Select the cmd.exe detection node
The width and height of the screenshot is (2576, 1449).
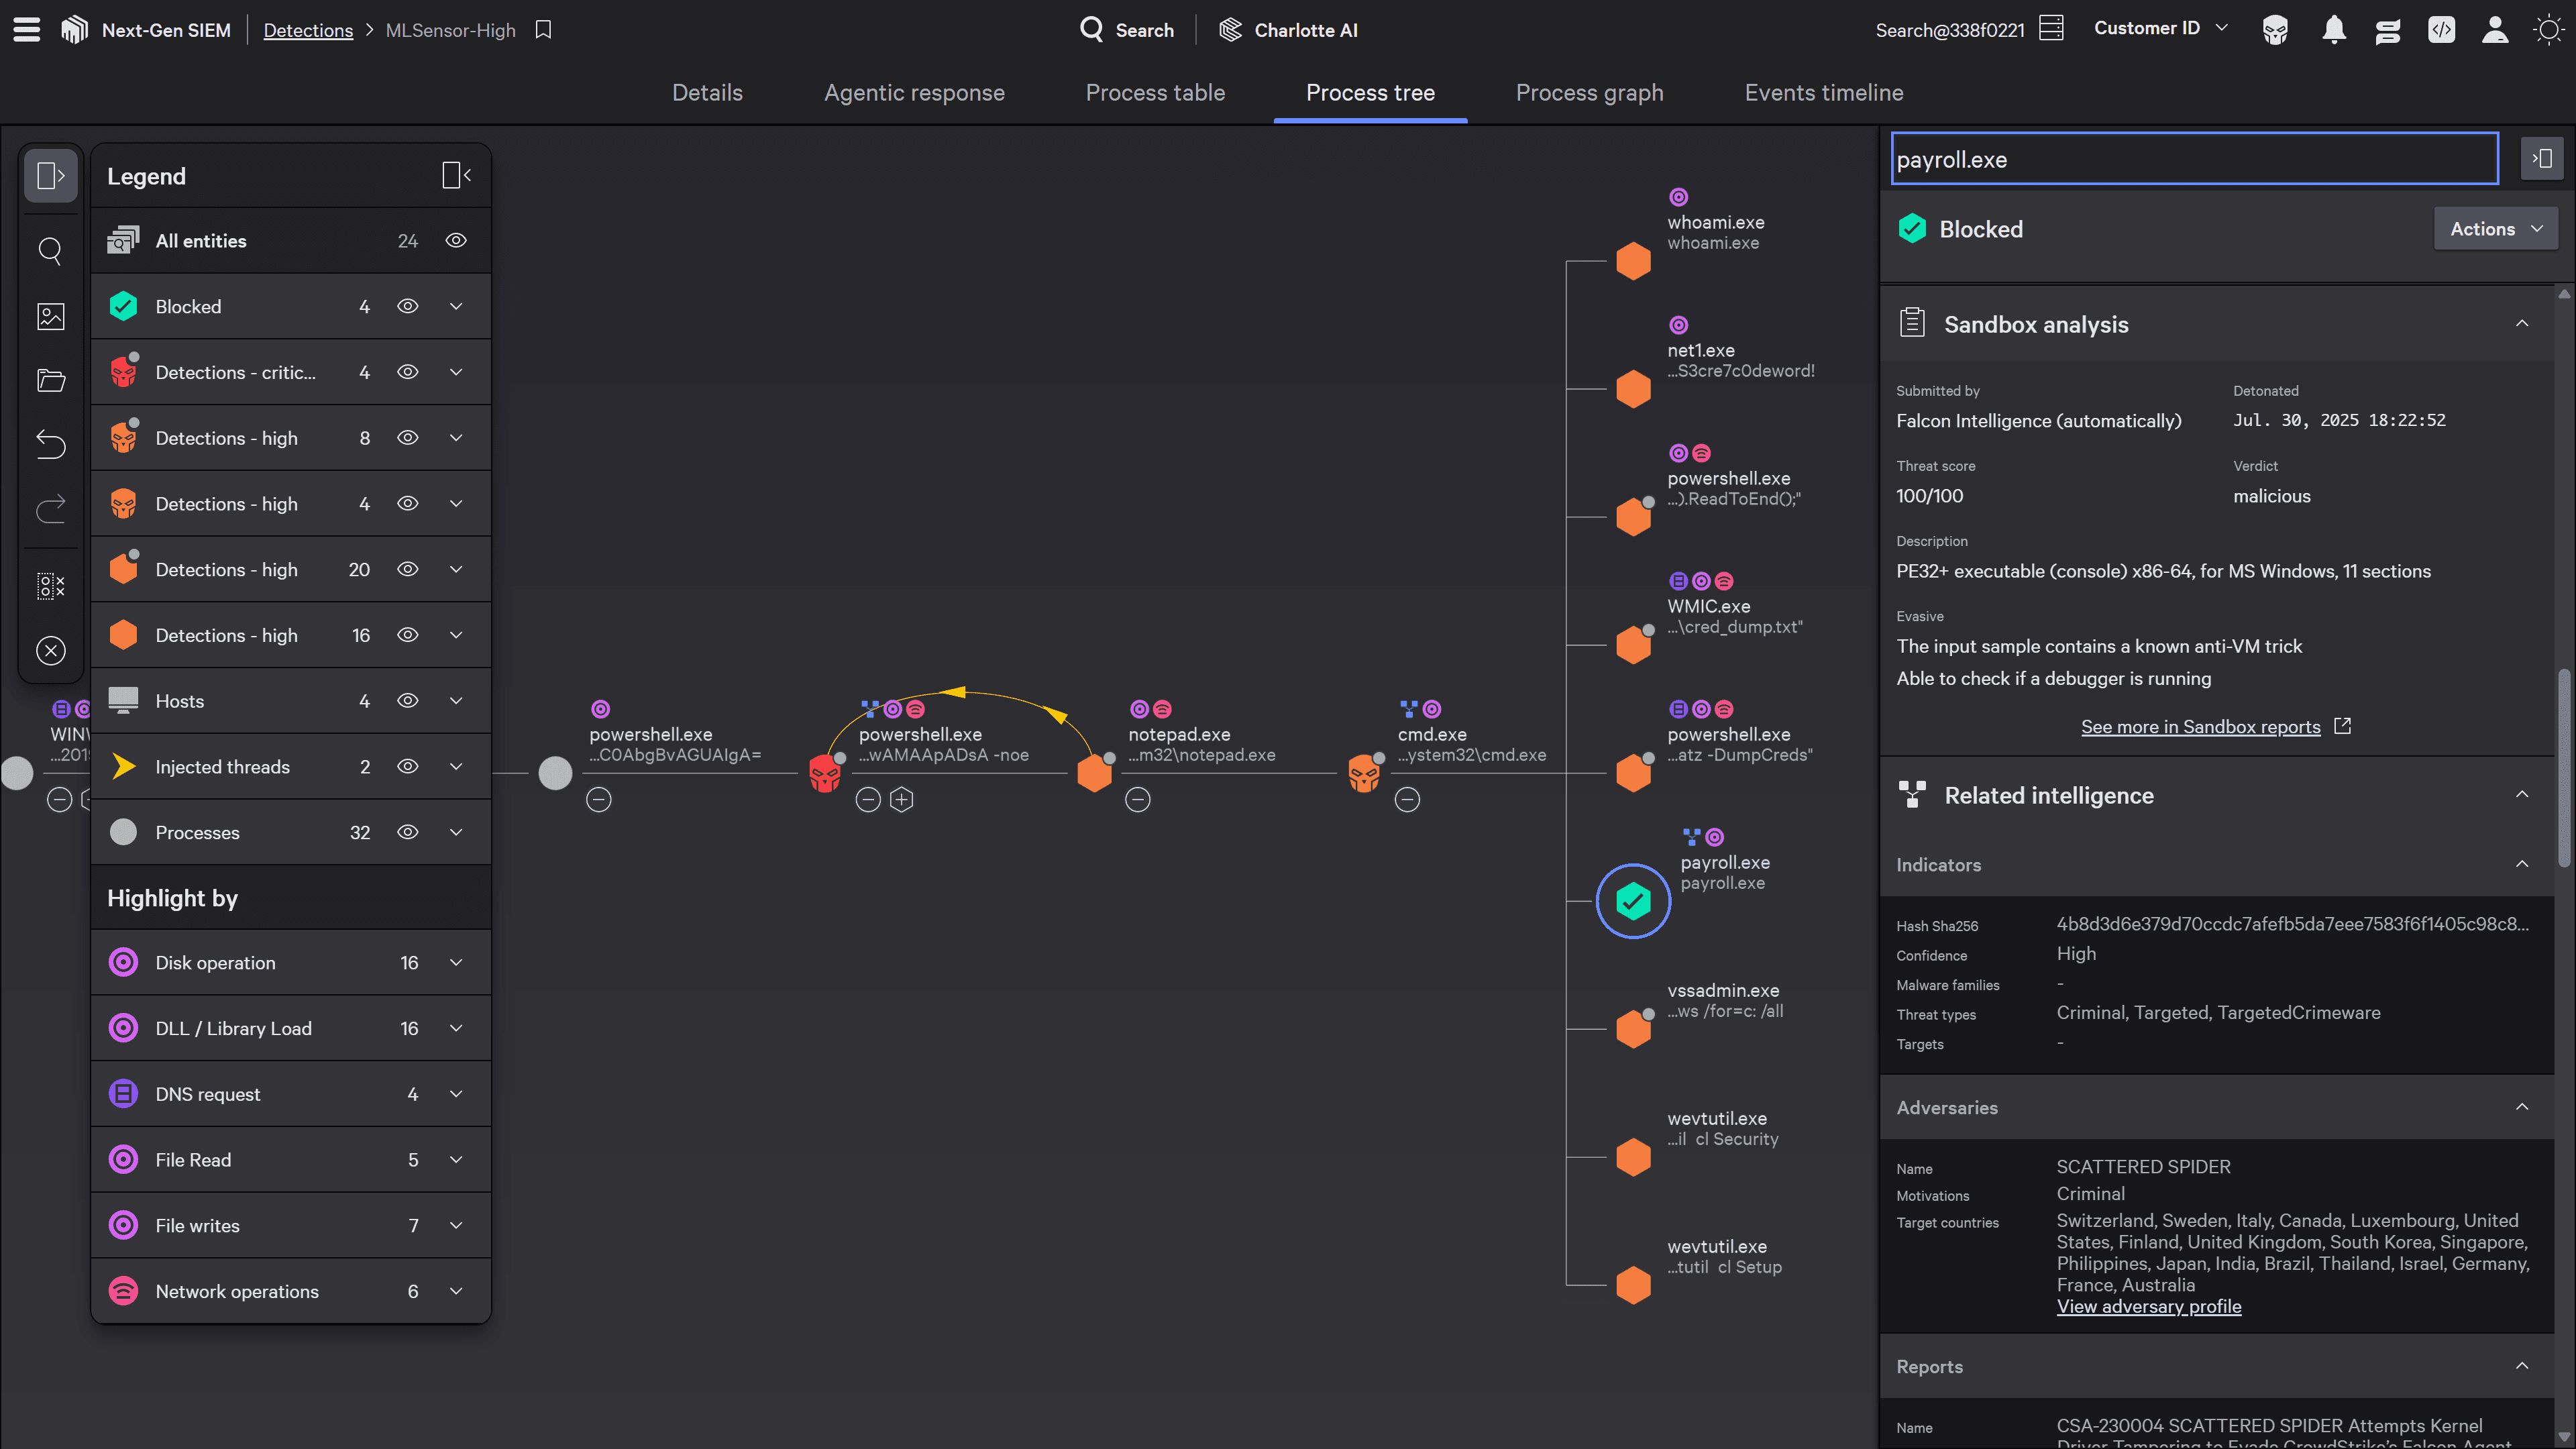point(1364,773)
